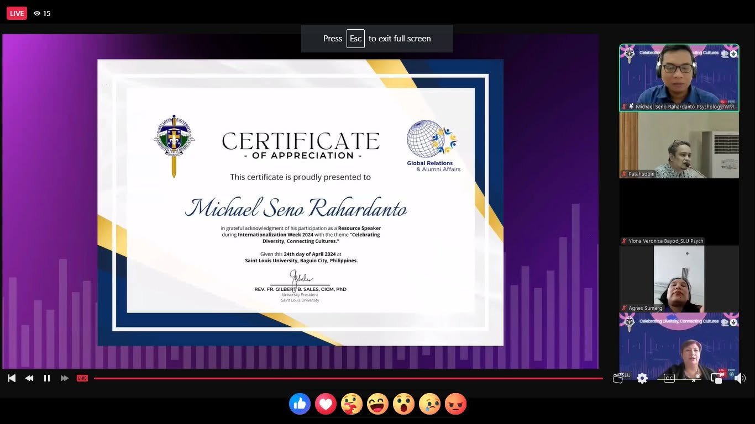Skip back to the start of the stream
This screenshot has height=424, width=755.
tap(12, 378)
